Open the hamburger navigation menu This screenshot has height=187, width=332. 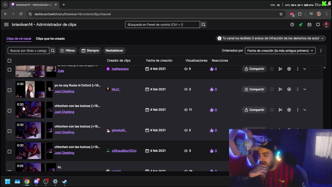click(x=6, y=24)
